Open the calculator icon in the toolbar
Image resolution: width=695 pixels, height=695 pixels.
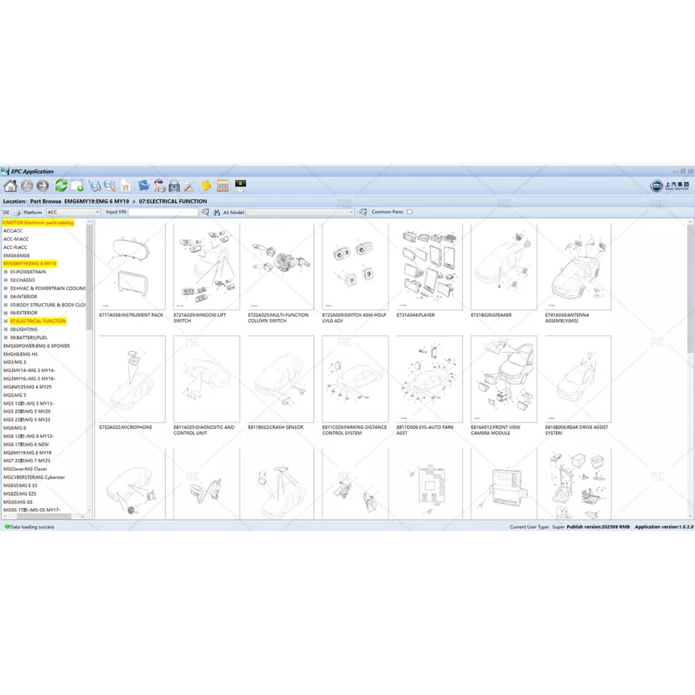(x=223, y=186)
